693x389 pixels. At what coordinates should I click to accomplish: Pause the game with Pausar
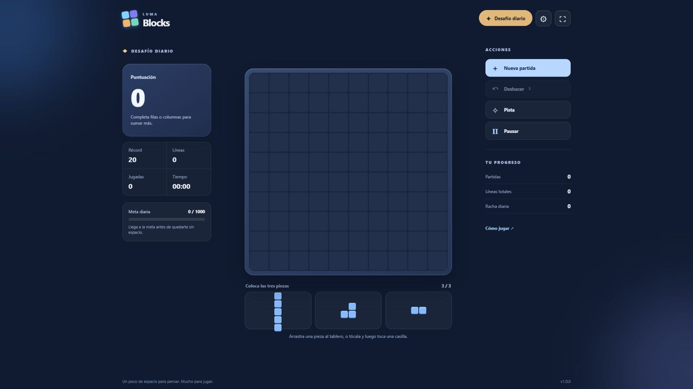[x=528, y=131]
